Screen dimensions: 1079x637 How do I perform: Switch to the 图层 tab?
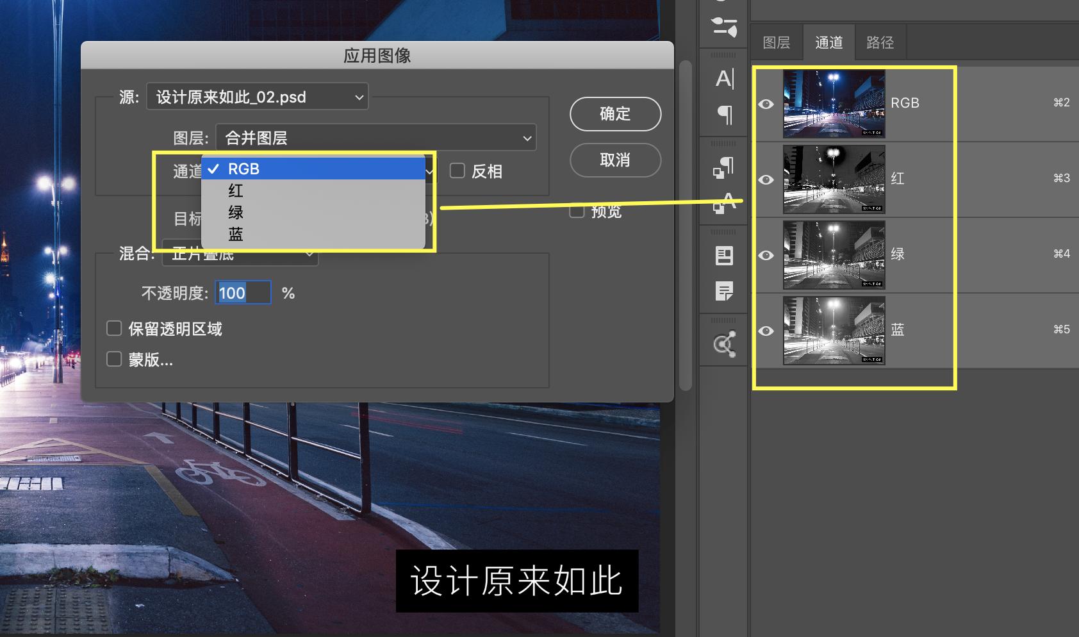tap(777, 42)
